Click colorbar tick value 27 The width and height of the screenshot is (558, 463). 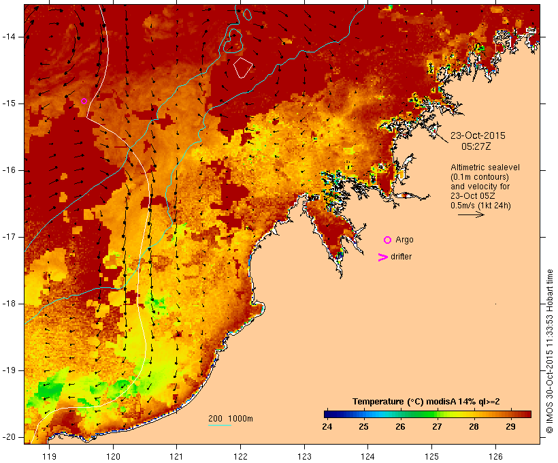[437, 427]
